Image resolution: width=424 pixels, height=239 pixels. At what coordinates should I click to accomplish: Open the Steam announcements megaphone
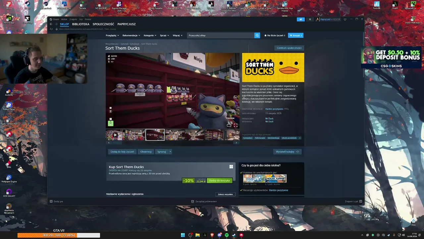coord(301,19)
